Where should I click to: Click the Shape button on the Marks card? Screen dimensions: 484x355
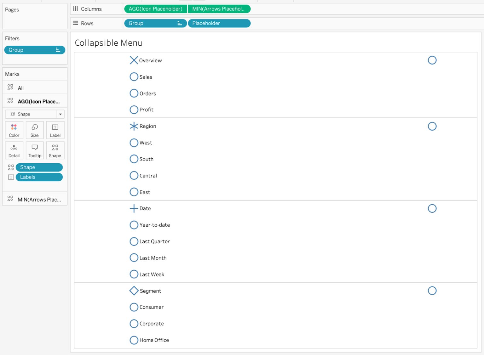[x=55, y=150]
